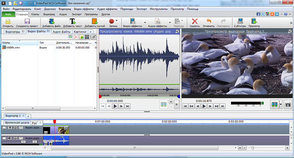
Task: Open the Субтитры SUB tool
Action: coord(240,21)
